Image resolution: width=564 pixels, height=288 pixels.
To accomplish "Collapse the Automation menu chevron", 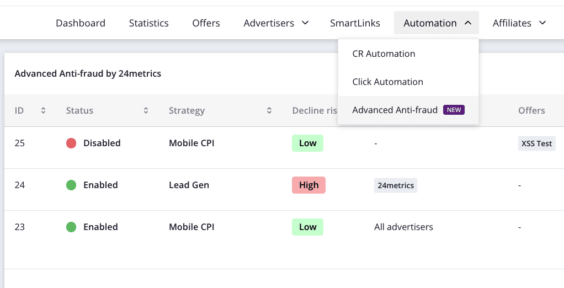I will pos(467,23).
